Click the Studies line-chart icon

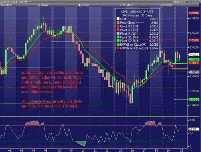121,5
